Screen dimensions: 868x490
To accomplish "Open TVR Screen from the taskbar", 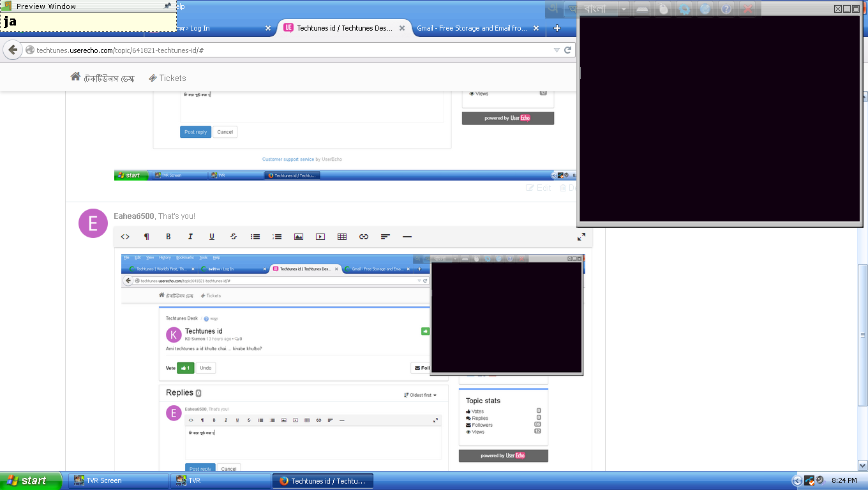I will [118, 481].
